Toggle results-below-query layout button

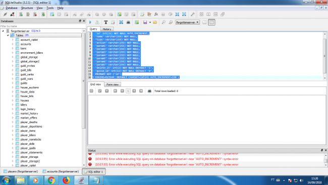pyautogui.click(x=212, y=22)
